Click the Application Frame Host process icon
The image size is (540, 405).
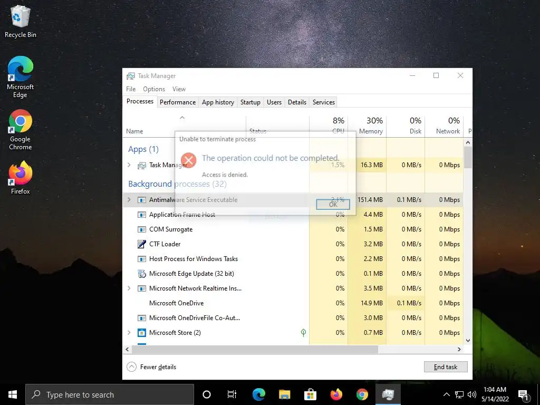coord(141,215)
